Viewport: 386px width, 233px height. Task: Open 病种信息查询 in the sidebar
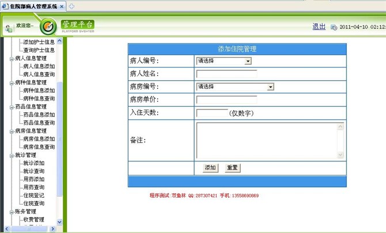click(x=39, y=99)
